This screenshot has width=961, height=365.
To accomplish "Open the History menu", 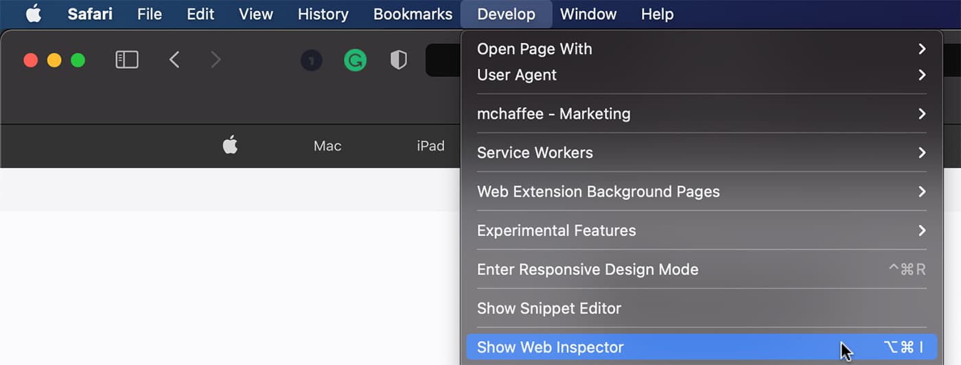I will [323, 14].
